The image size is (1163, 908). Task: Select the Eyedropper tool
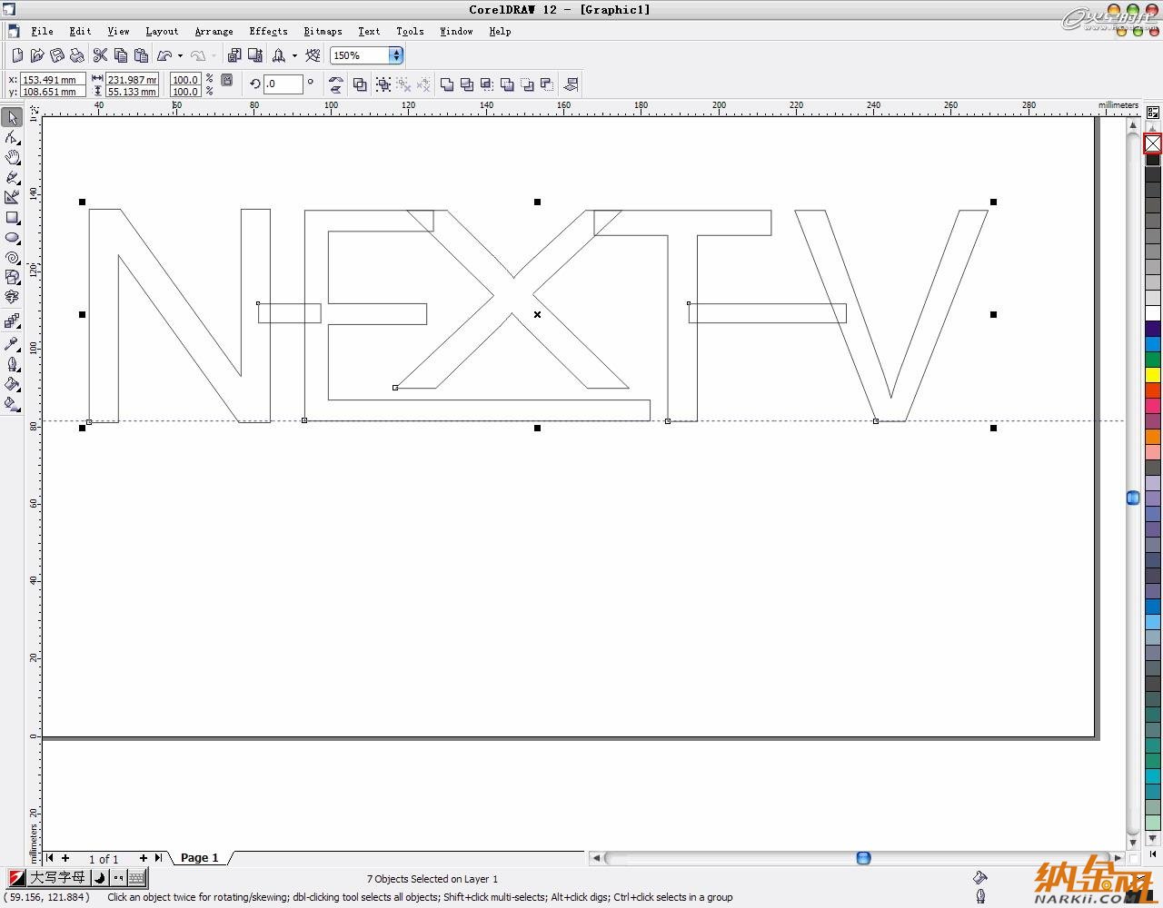click(12, 344)
